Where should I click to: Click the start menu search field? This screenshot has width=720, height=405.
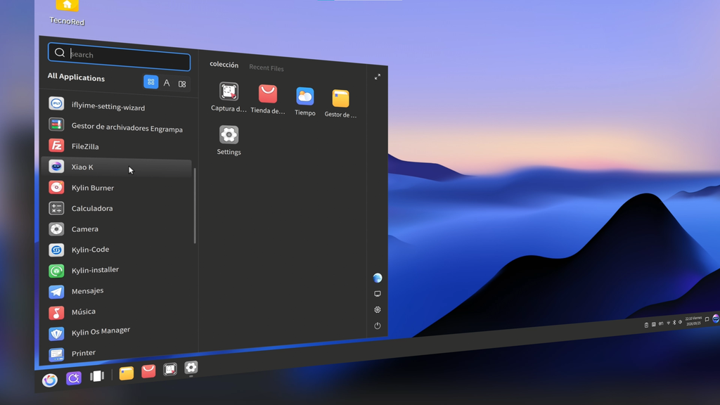[x=120, y=56]
